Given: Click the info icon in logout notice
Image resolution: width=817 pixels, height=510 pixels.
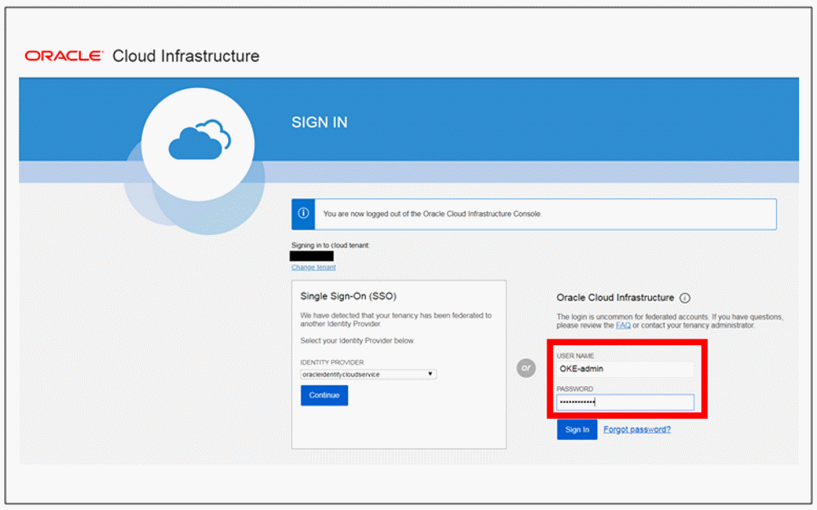Looking at the screenshot, I should click(x=303, y=213).
